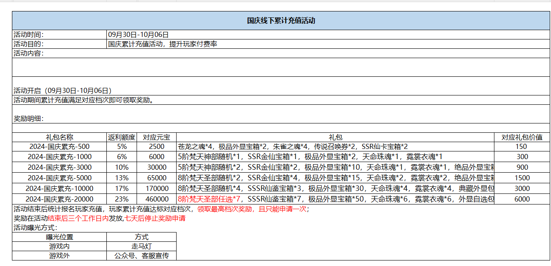Select the title cell 国庆线下累计充值活动

(281, 20)
